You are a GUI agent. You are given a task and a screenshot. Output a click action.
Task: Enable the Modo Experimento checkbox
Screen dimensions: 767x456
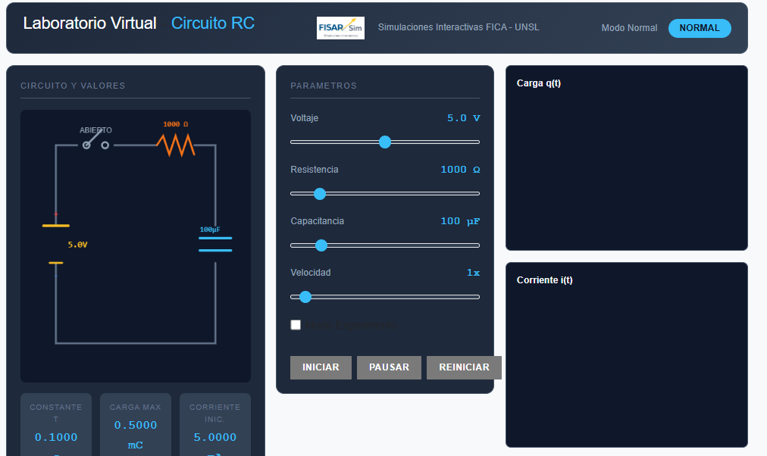point(296,325)
